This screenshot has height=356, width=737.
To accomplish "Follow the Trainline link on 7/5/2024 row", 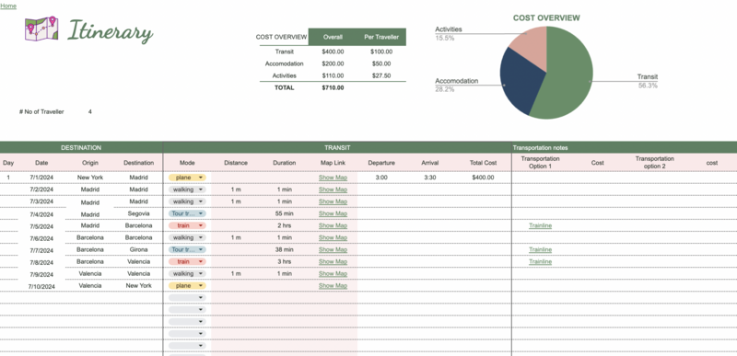I will pyautogui.click(x=540, y=225).
